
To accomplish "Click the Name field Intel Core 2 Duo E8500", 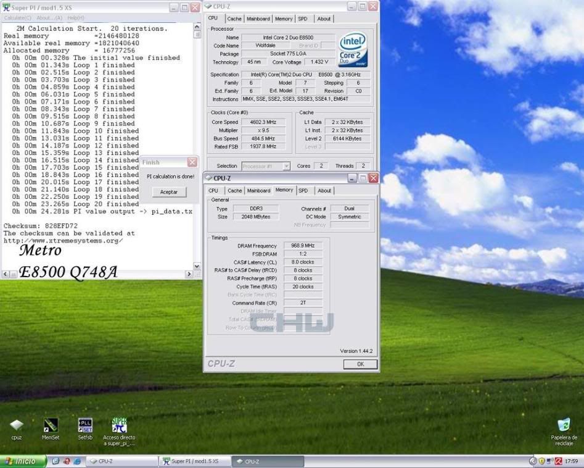I will pyautogui.click(x=288, y=37).
